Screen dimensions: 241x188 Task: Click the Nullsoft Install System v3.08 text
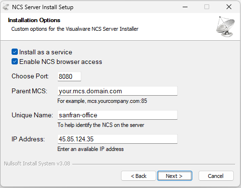click(x=37, y=163)
